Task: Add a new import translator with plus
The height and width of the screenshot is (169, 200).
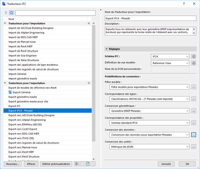Action: click(89, 23)
